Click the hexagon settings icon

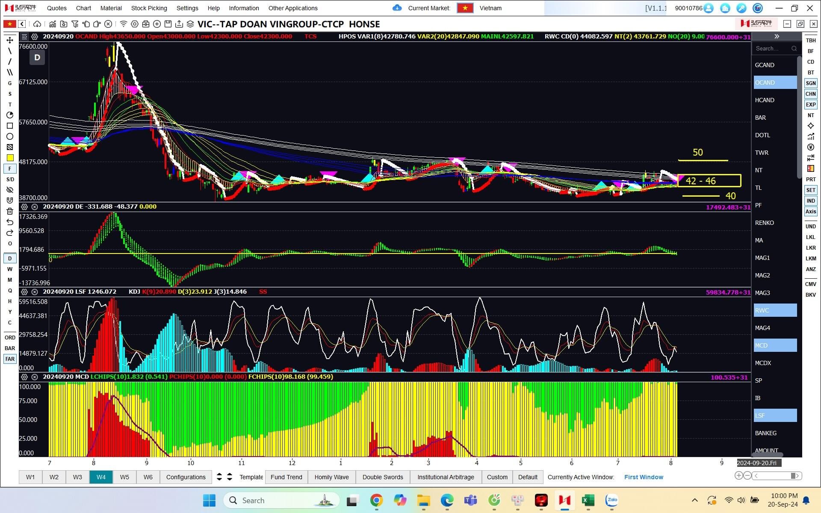click(x=135, y=24)
